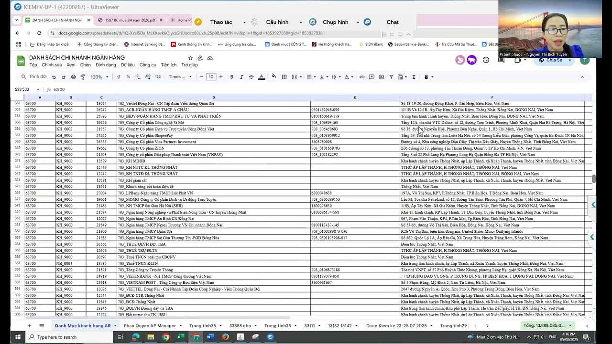Viewport: 612px width, 344px height.
Task: Collapse the toolbar with the up chevron
Action: point(582,77)
